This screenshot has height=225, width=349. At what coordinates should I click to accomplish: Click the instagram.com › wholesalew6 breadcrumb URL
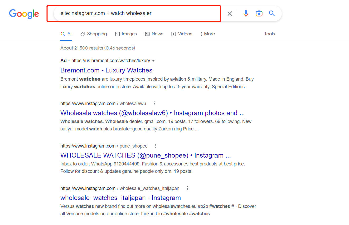pyautogui.click(x=103, y=104)
